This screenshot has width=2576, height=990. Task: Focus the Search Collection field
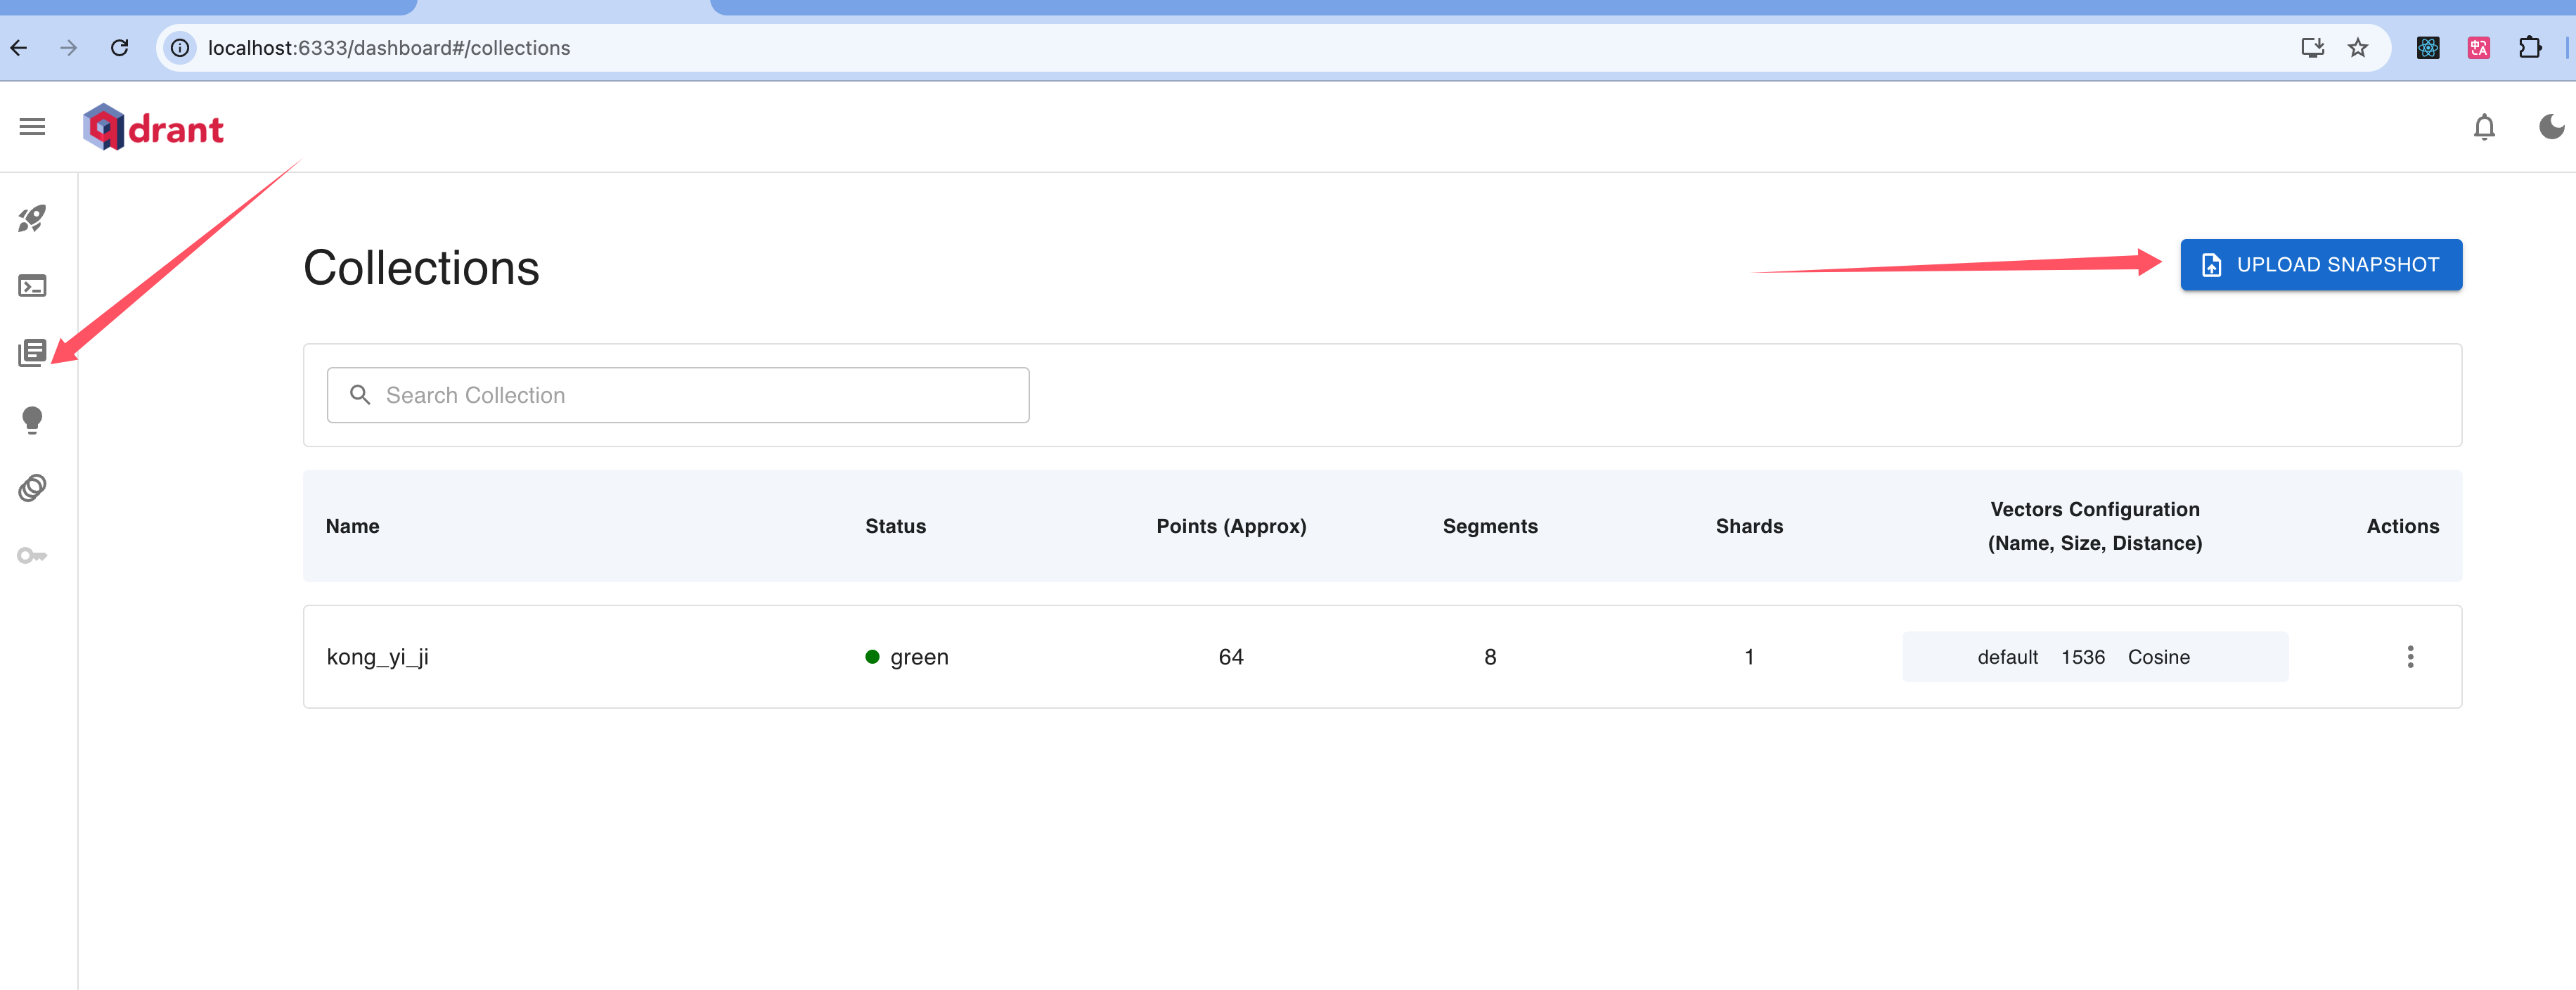[x=678, y=395]
